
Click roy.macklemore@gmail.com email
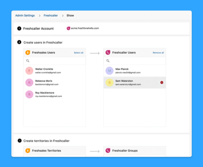point(48,96)
